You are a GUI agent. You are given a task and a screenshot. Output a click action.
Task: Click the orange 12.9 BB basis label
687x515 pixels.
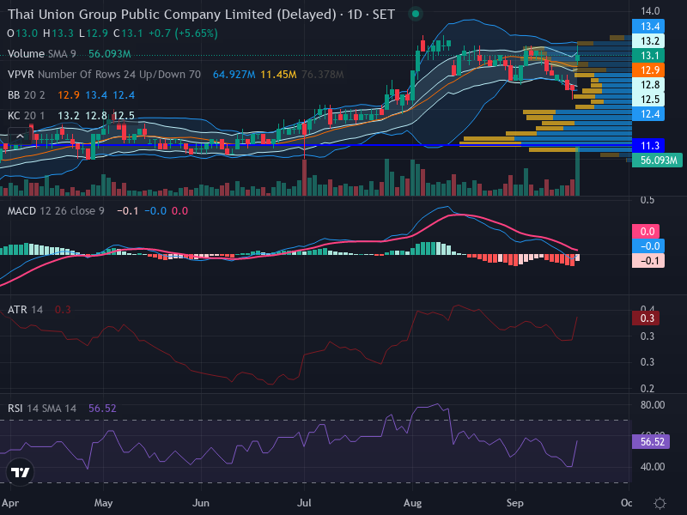coord(648,70)
